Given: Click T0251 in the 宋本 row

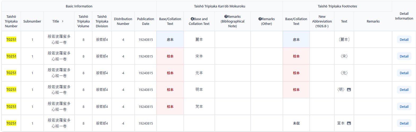Looking at the screenshot, I should tap(11, 56).
